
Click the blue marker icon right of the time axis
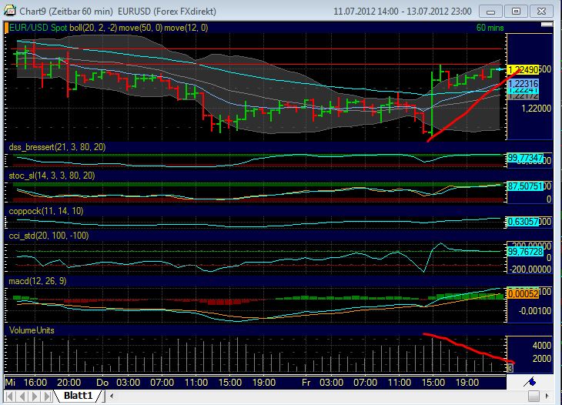pos(530,382)
